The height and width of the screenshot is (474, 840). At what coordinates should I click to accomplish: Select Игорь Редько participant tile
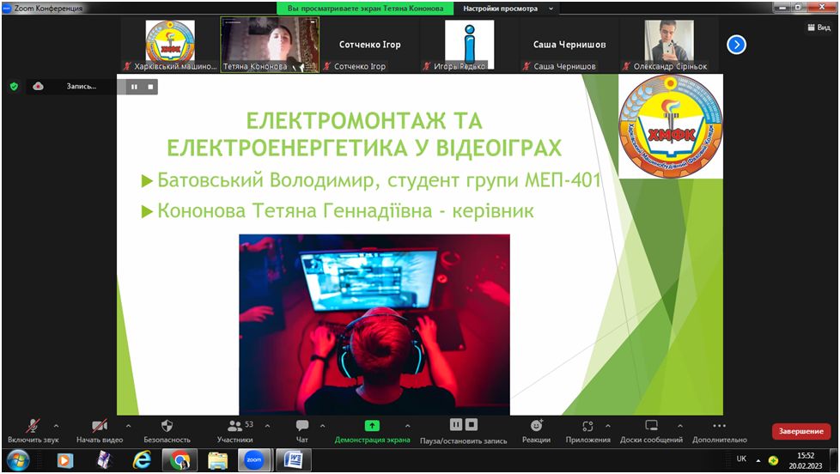(469, 45)
